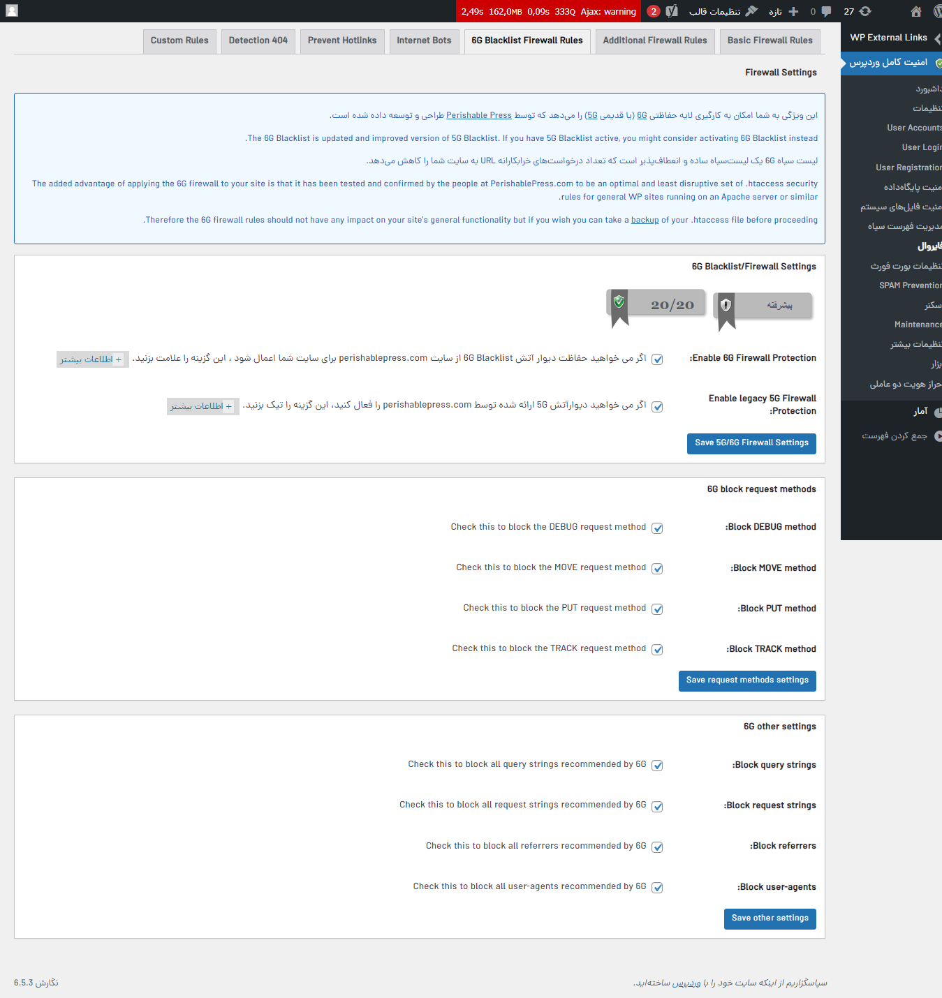Click the home site icon in admin bar
The height and width of the screenshot is (998, 942).
click(916, 11)
